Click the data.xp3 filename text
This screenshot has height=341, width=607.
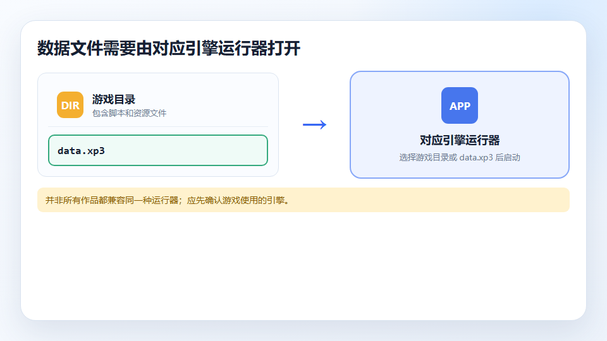click(82, 151)
